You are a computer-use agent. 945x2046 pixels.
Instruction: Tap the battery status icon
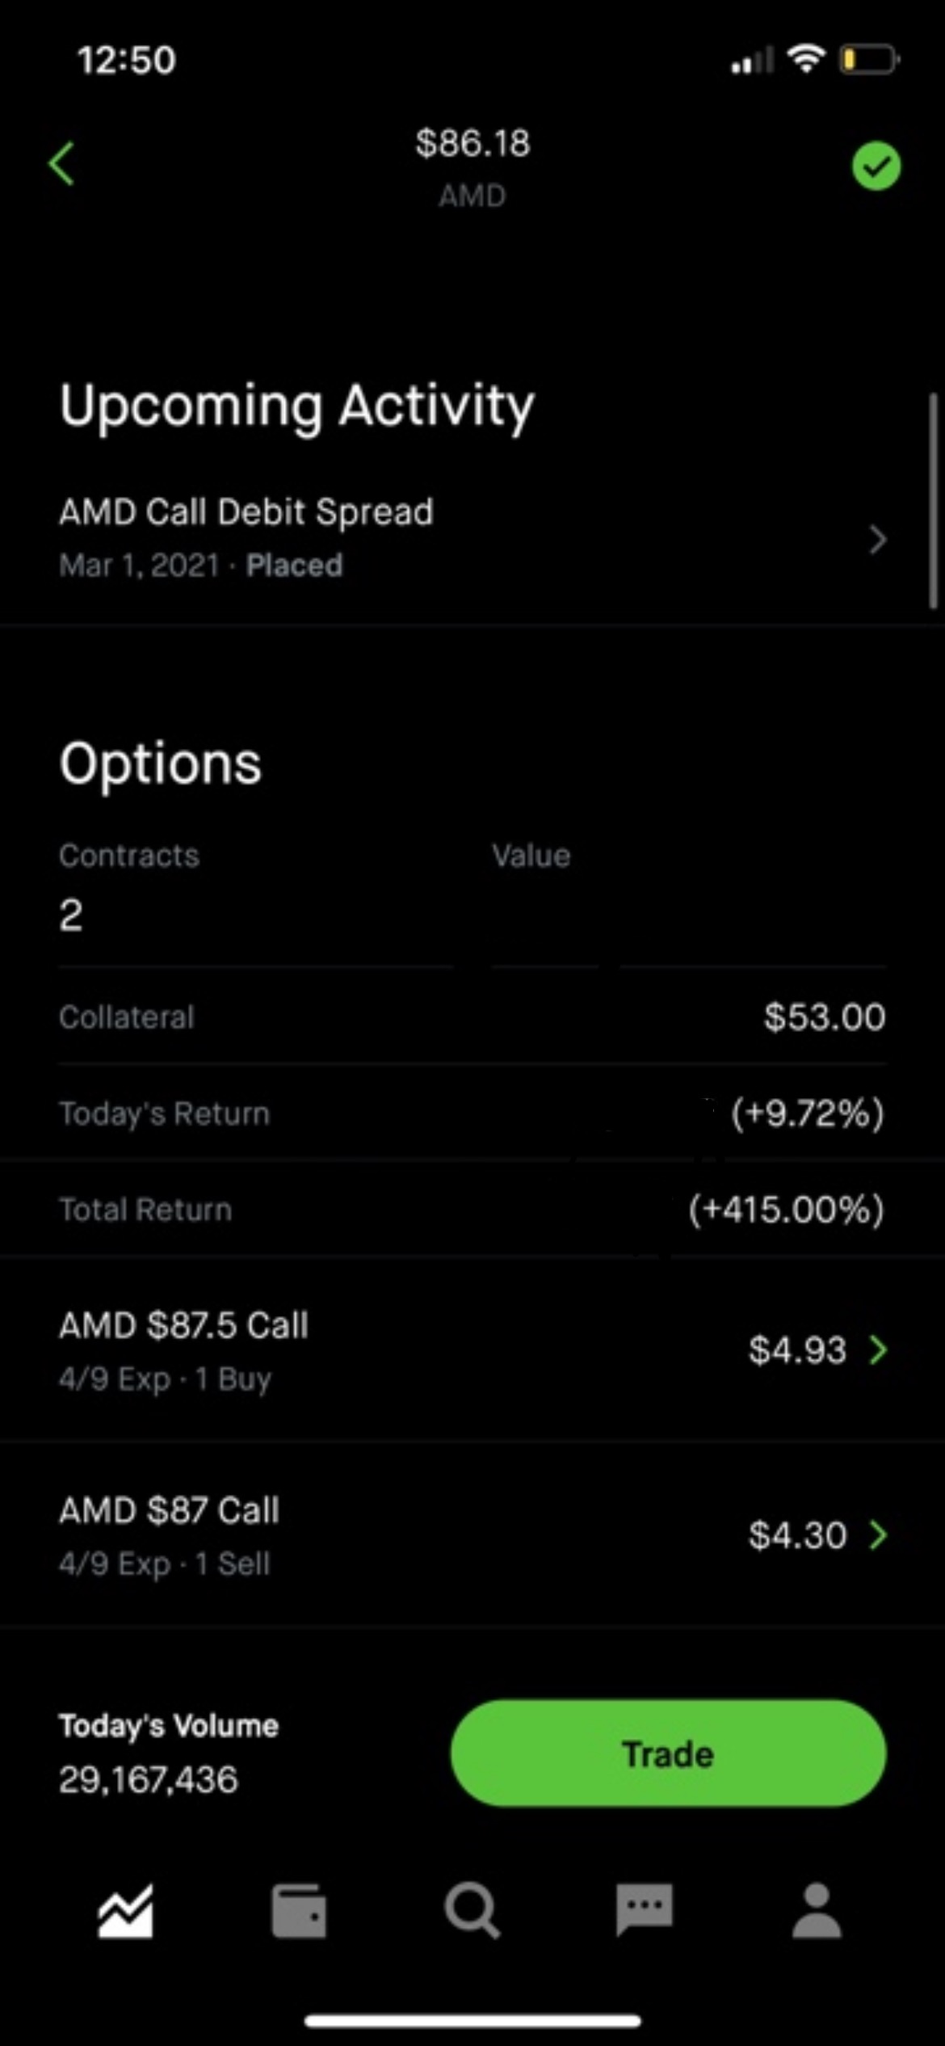869,60
